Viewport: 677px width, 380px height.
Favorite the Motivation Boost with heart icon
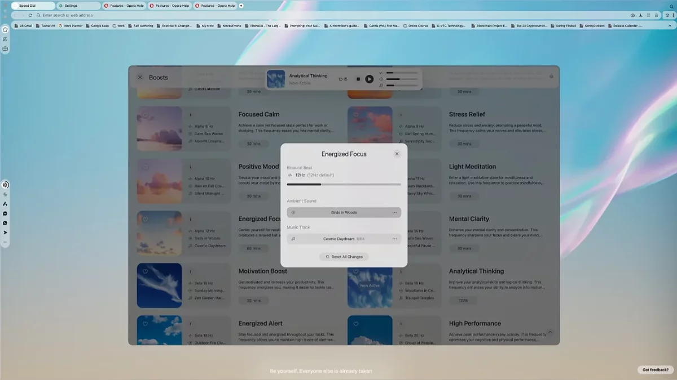[145, 271]
